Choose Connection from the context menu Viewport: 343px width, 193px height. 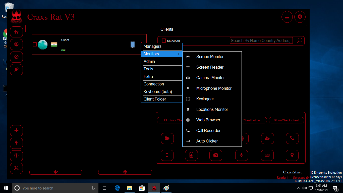(161, 84)
